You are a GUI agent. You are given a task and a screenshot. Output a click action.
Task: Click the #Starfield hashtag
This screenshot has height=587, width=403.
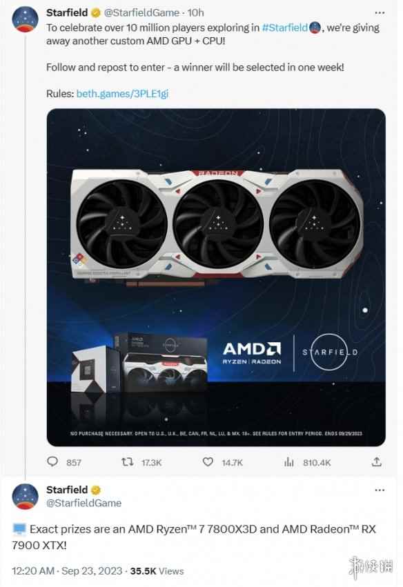tap(284, 28)
